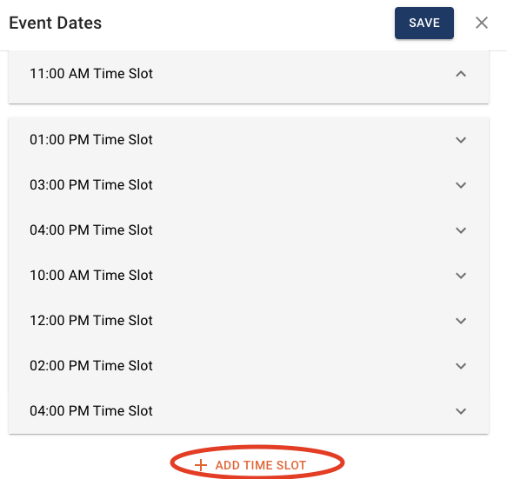
Task: Collapse the 11:00 AM slot using its up chevron
Action: pyautogui.click(x=461, y=74)
